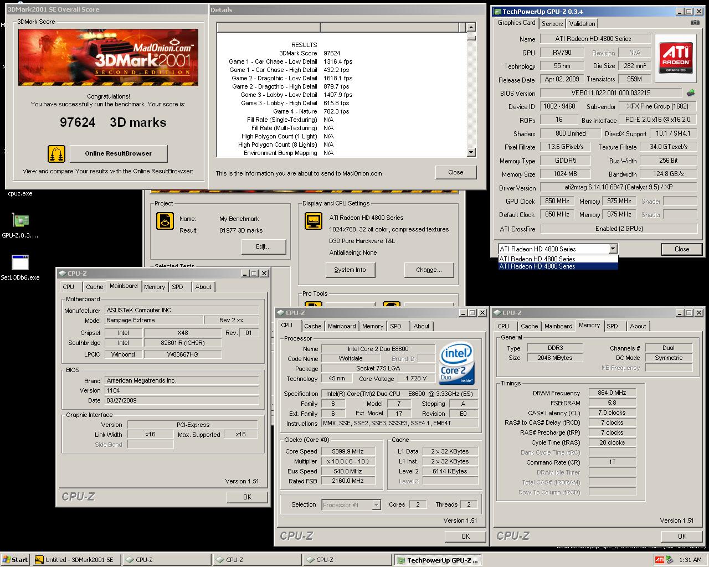Select highlighted ATI Radeon HD 4800 Series list entry
The image size is (709, 567).
click(x=558, y=266)
